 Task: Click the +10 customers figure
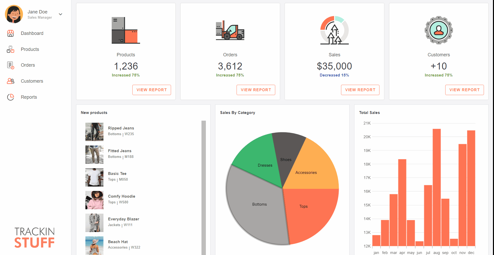tap(439, 66)
